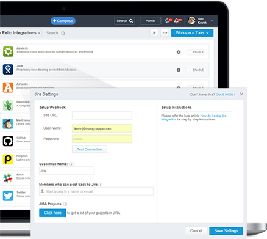Expand the user menu arrow beside Kevin
Screen dimensions: 267x239
[212, 21]
